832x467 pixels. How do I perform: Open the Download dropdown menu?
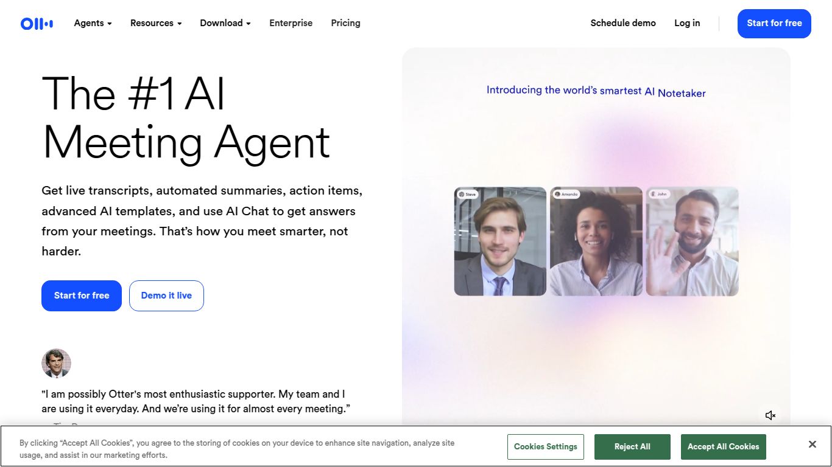(x=225, y=23)
